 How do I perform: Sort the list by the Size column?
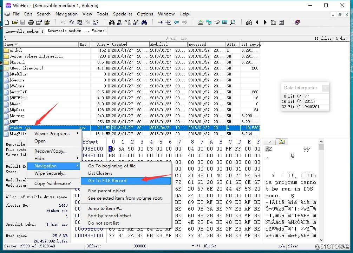[101, 44]
